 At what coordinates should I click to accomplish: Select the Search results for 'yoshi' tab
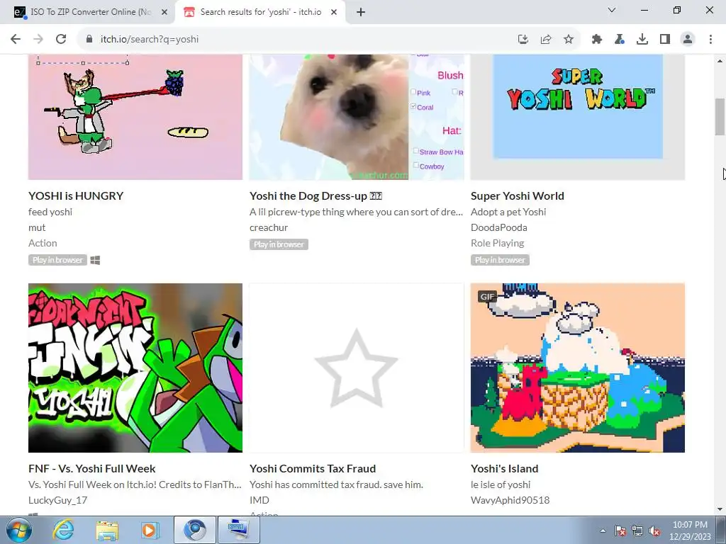tap(259, 12)
